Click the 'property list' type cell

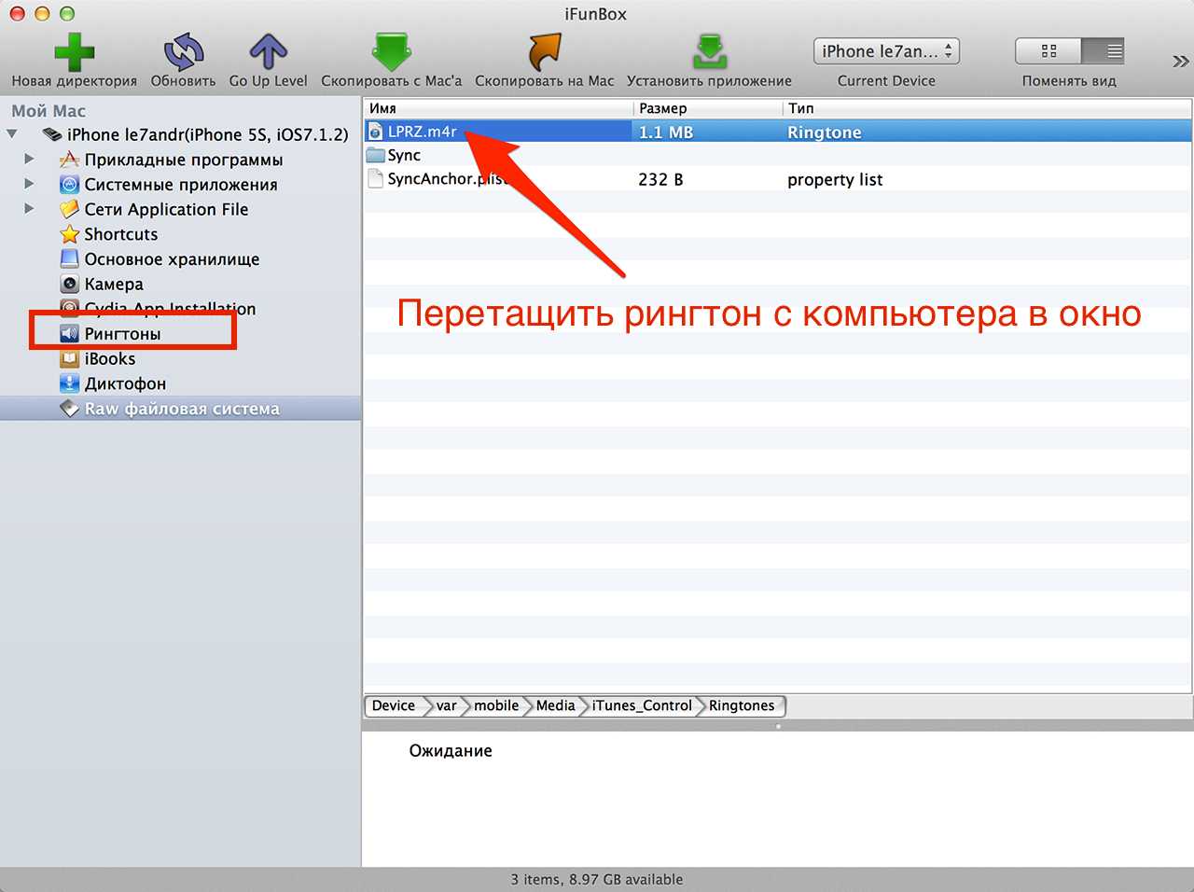(835, 180)
